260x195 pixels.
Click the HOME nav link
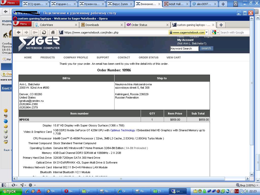[28, 58]
